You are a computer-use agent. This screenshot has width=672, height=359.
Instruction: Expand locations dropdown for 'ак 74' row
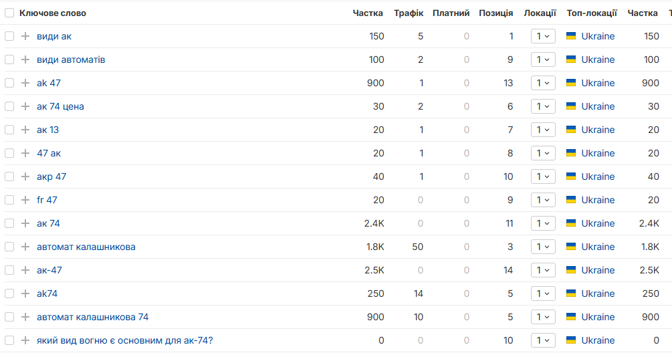(x=543, y=224)
